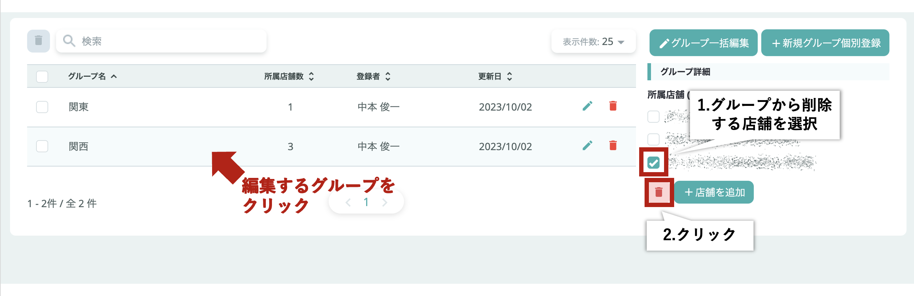The height and width of the screenshot is (296, 914).
Task: Go to the previous page arrow
Action: tap(348, 202)
